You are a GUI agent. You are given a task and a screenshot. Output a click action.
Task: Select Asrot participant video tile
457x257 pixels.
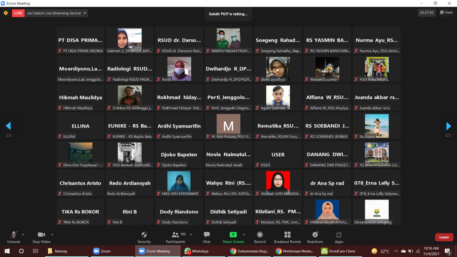coord(179,69)
